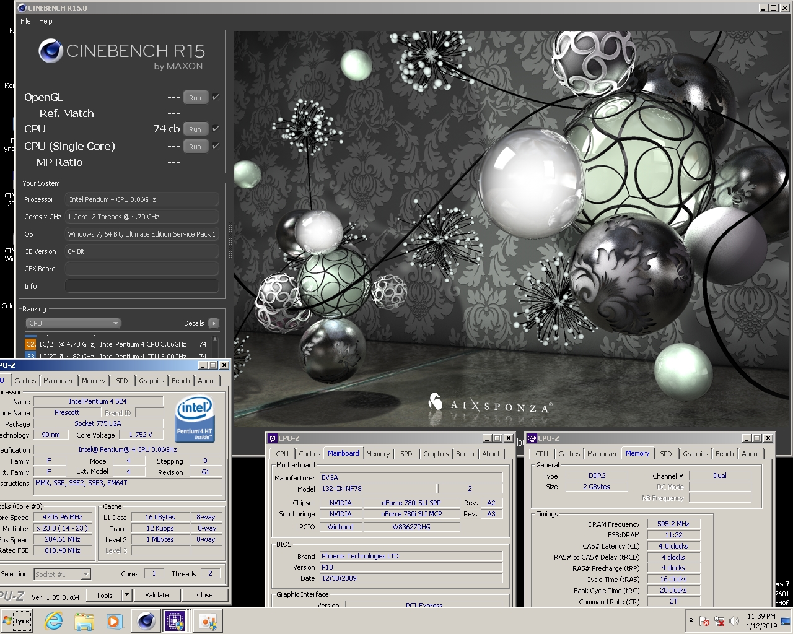The height and width of the screenshot is (634, 793).
Task: Open the File menu
Action: point(25,21)
